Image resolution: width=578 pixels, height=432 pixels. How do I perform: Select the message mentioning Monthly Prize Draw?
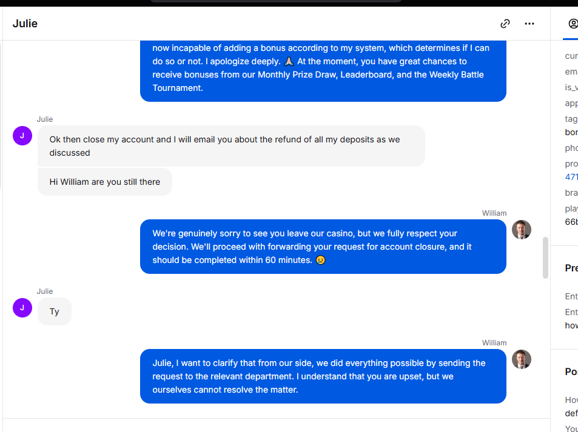(x=323, y=71)
